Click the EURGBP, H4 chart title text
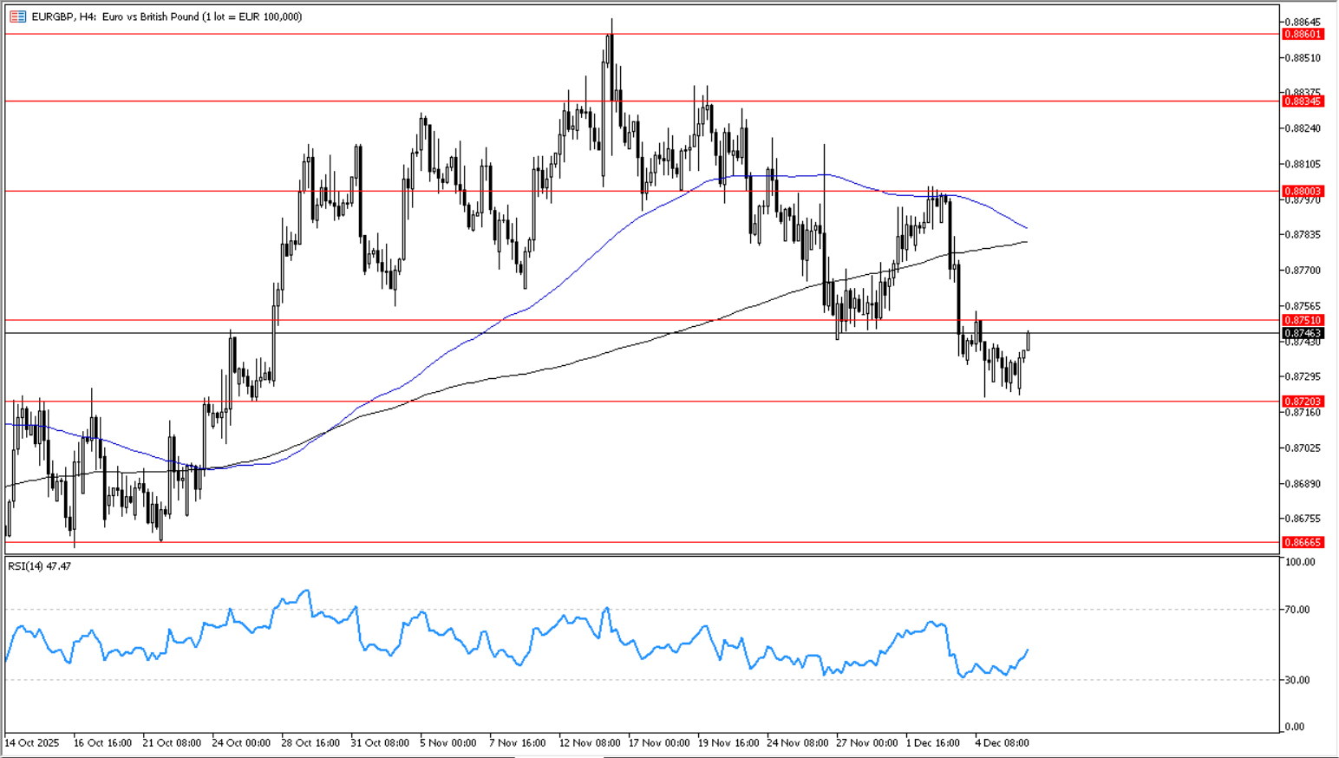This screenshot has height=758, width=1339. pyautogui.click(x=165, y=16)
